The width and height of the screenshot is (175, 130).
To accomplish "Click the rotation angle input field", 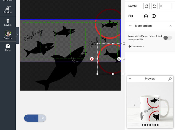I will click(x=166, y=6).
